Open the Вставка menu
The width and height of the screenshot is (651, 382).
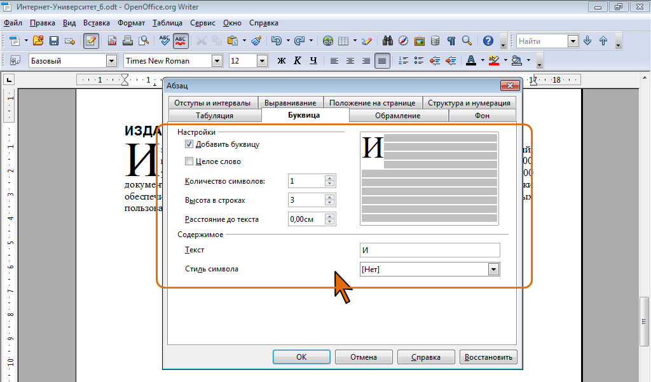click(97, 23)
